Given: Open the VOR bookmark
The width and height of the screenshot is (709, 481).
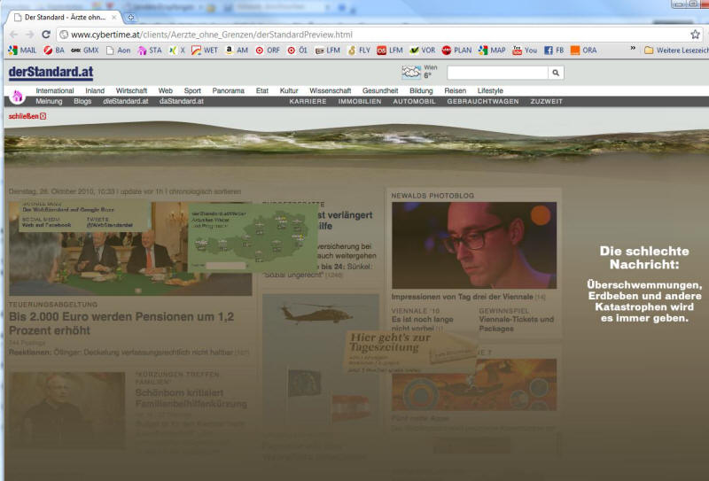Looking at the screenshot, I should tap(423, 50).
